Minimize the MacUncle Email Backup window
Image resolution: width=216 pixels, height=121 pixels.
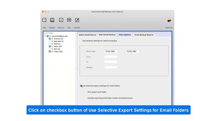(x=46, y=12)
